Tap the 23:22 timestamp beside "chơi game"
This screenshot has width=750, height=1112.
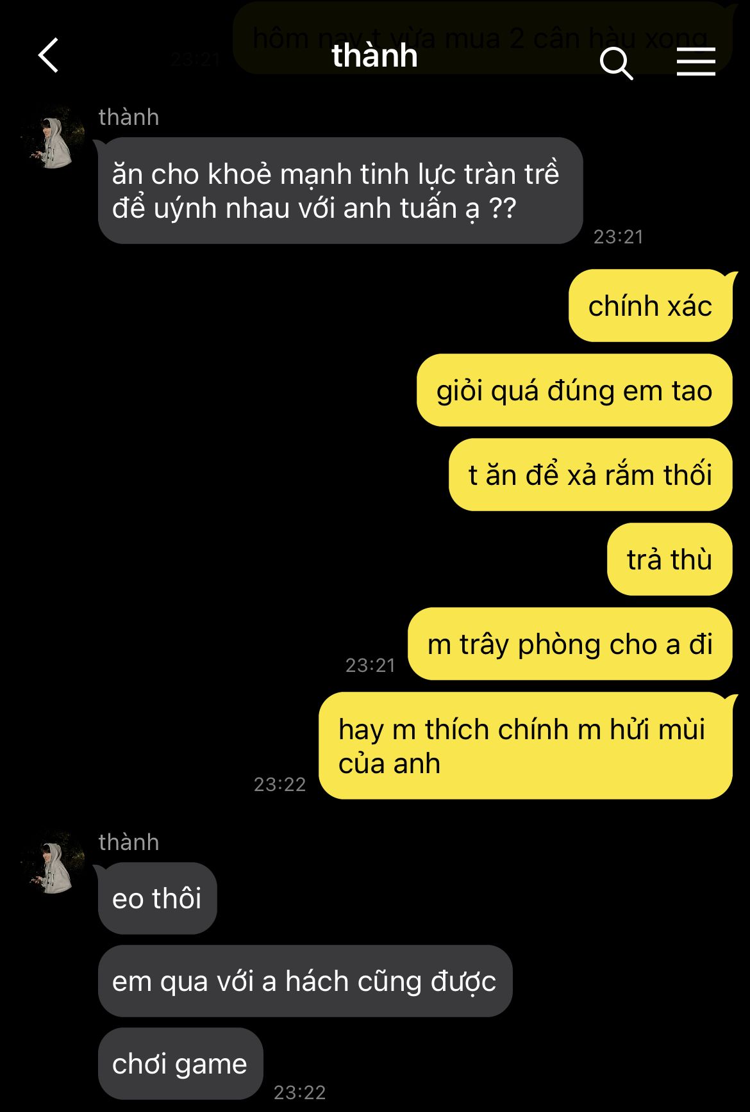(x=300, y=1092)
